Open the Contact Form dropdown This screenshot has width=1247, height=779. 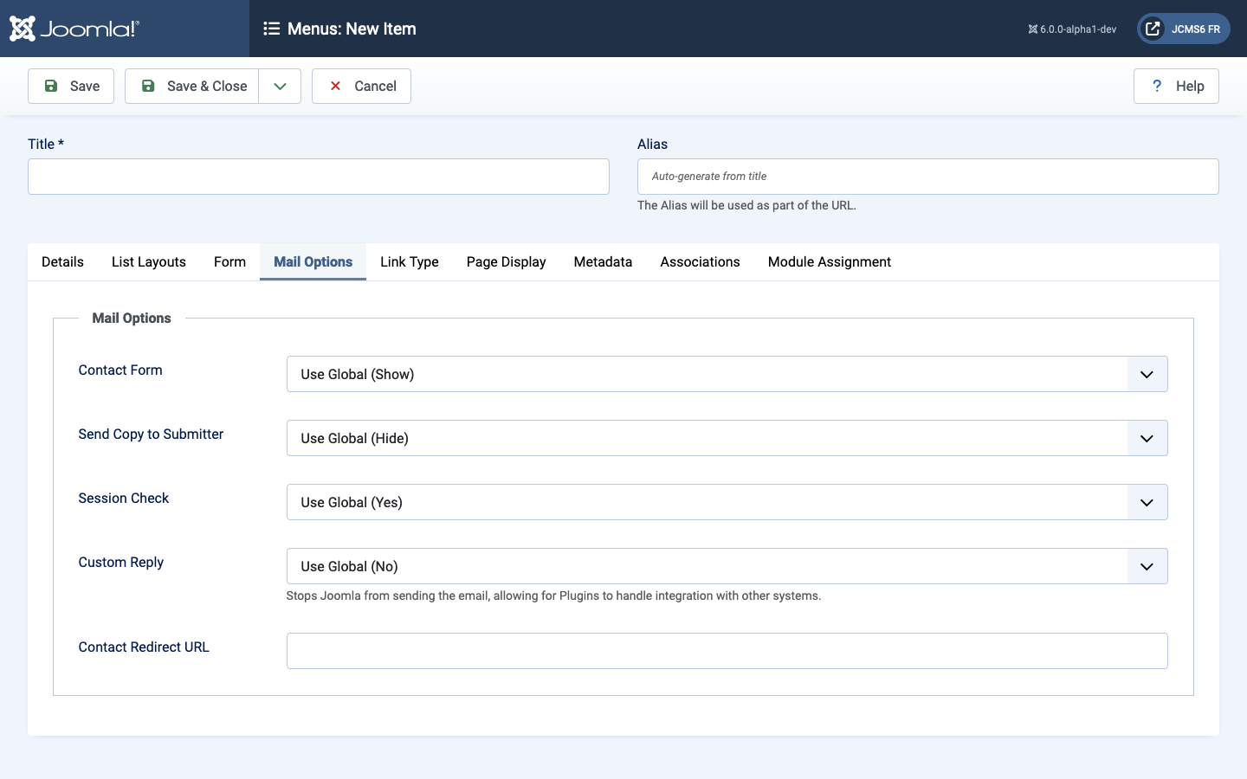[727, 374]
